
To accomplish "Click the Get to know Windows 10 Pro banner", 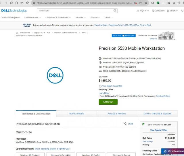I will (124, 36).
